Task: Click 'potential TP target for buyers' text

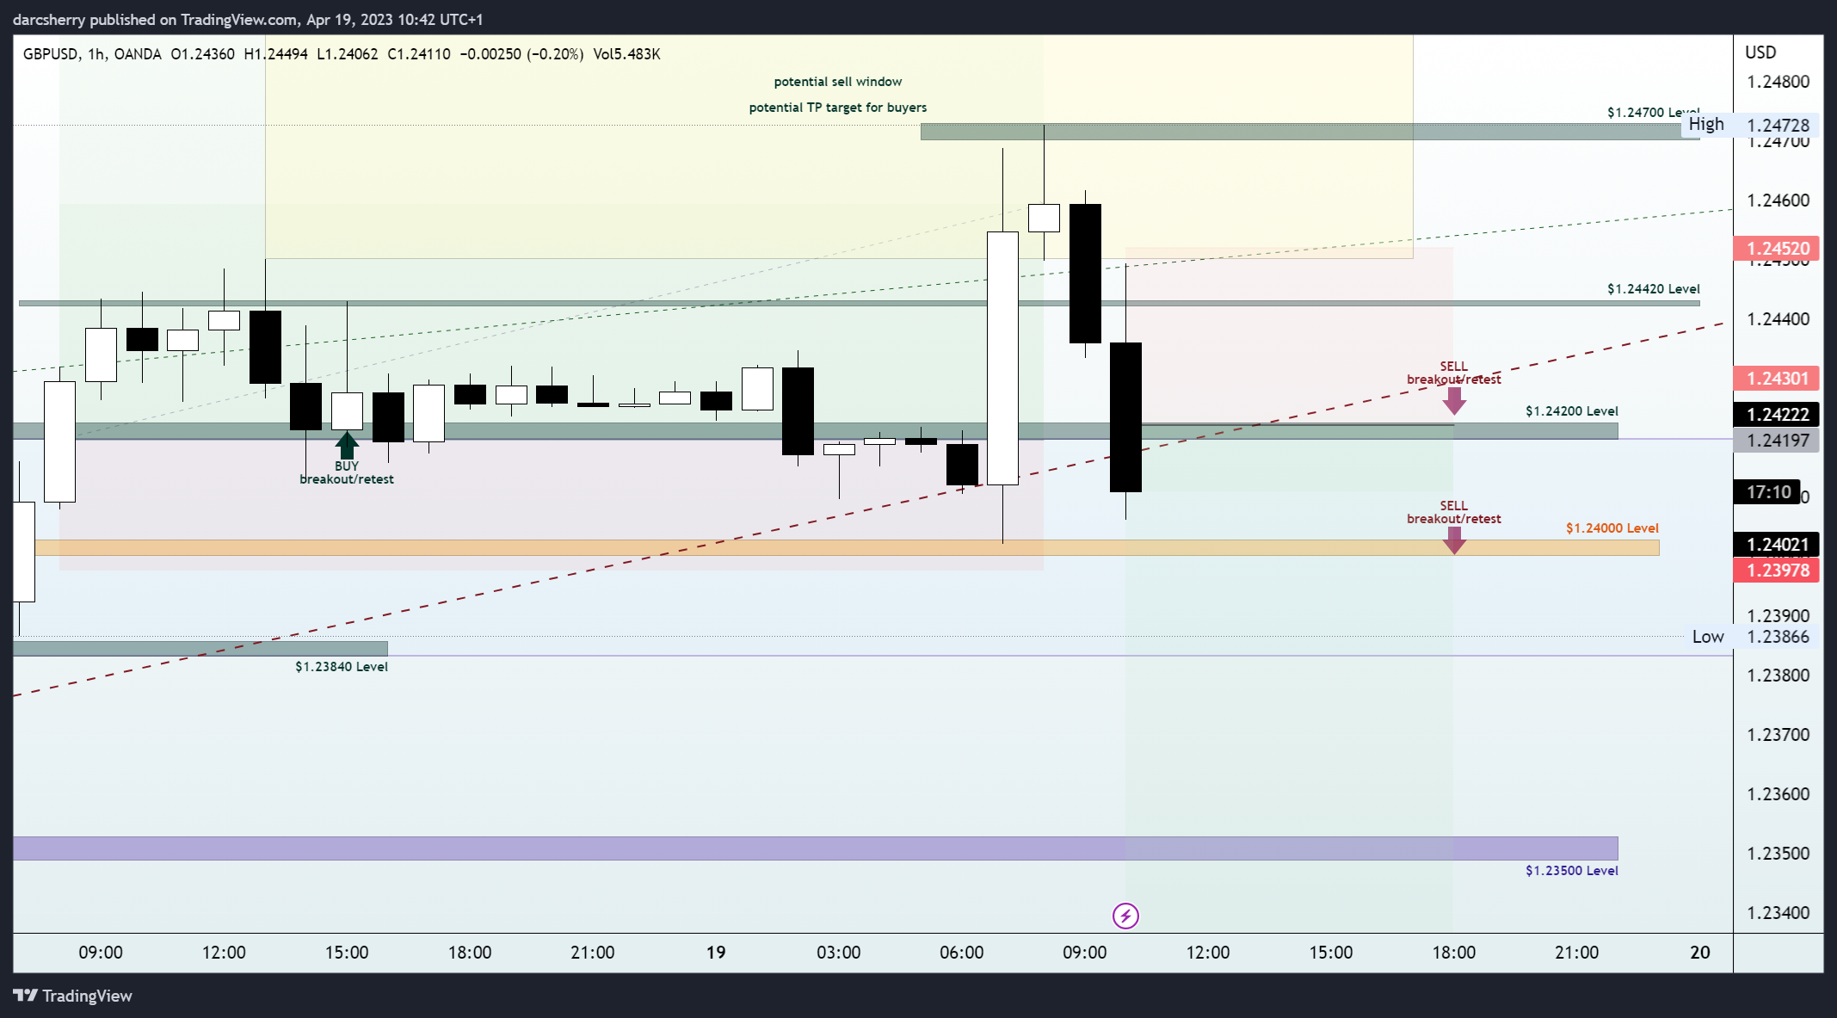Action: [x=838, y=108]
